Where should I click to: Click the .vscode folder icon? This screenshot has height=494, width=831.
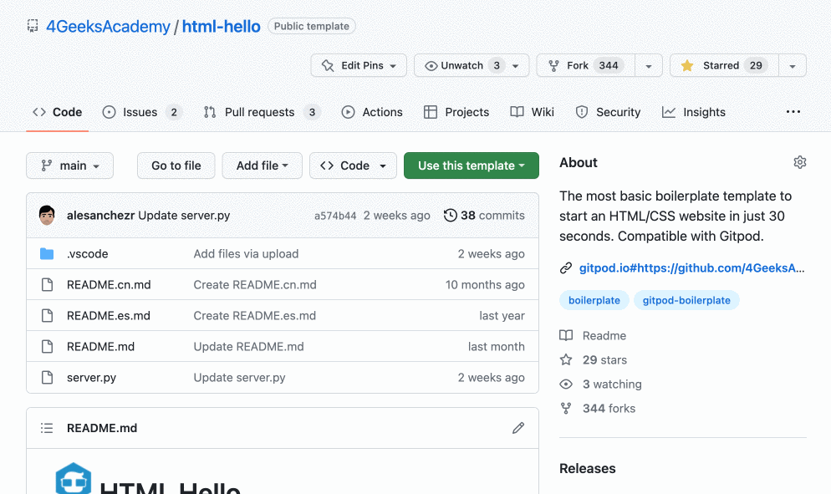tap(47, 254)
